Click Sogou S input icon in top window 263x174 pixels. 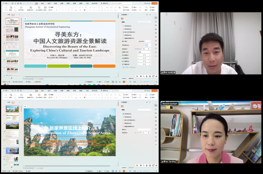click(x=137, y=76)
